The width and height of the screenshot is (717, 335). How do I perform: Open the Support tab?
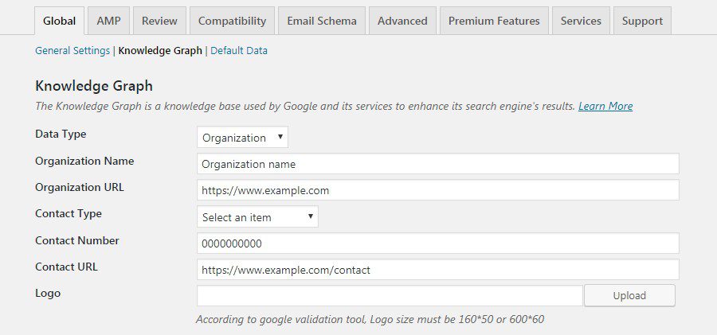(642, 21)
